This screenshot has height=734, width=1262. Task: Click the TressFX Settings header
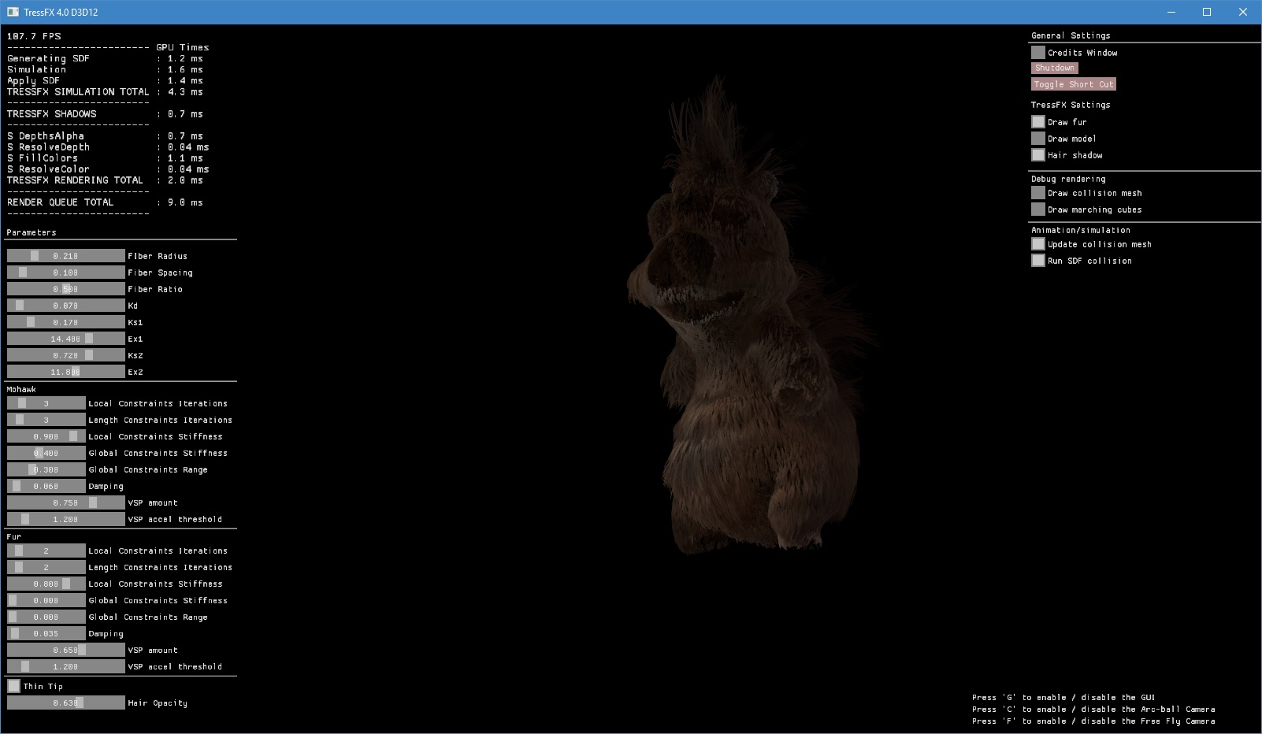click(1071, 105)
